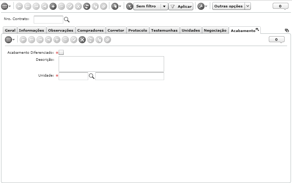
Task: Switch to the Unidades tab
Action: pyautogui.click(x=191, y=30)
